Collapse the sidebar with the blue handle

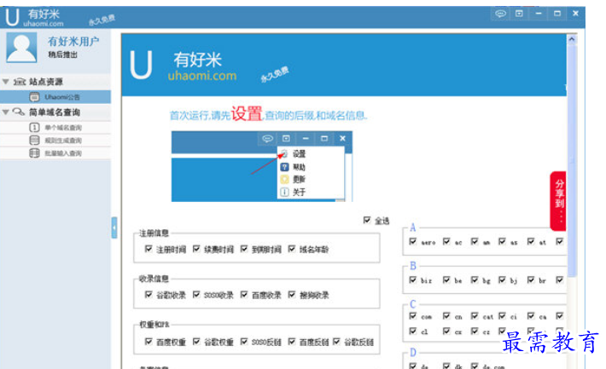[114, 228]
